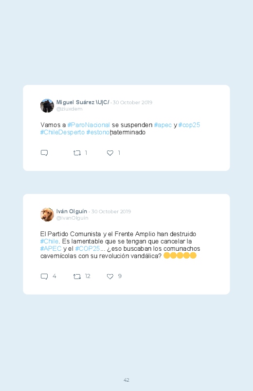Image resolution: width=253 pixels, height=391 pixels.
Task: Click the @ziuxdem handle
Action: point(69,109)
